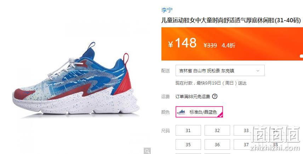Click the 订单满88元免运费 shipping text
Screen dimensions: 303x154
[193, 96]
